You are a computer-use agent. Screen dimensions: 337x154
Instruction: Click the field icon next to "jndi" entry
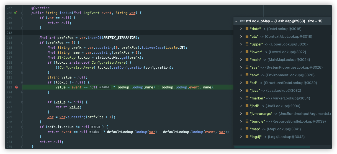(x=246, y=106)
